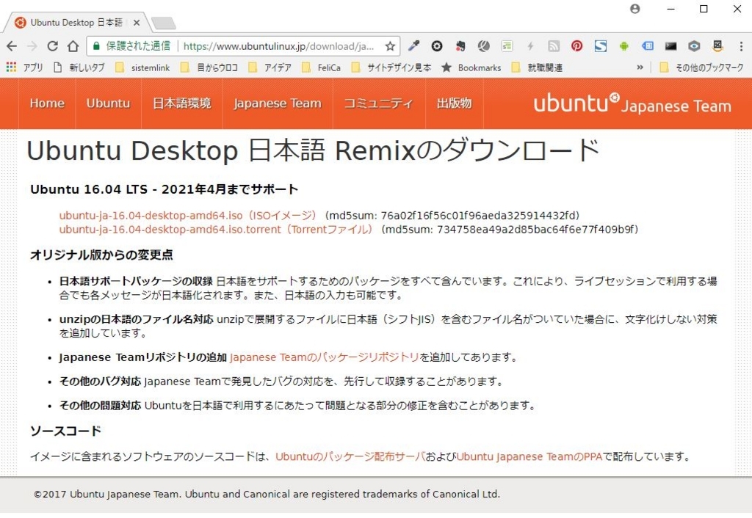Click the ISO md5sum 76a02f16 text
This screenshot has height=518, width=752.
coord(452,216)
